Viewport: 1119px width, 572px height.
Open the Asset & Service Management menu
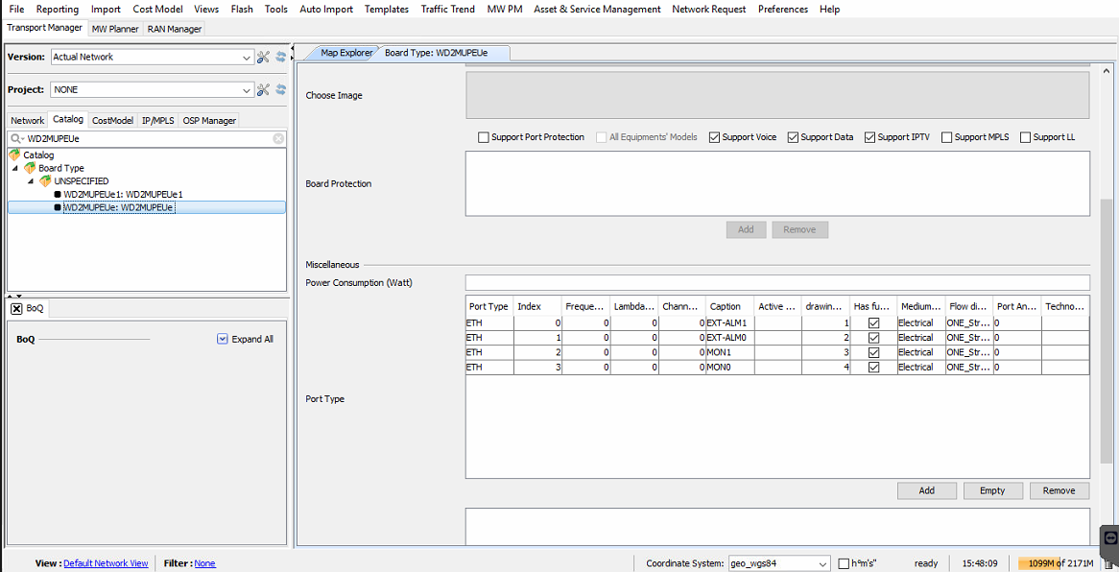pos(597,9)
